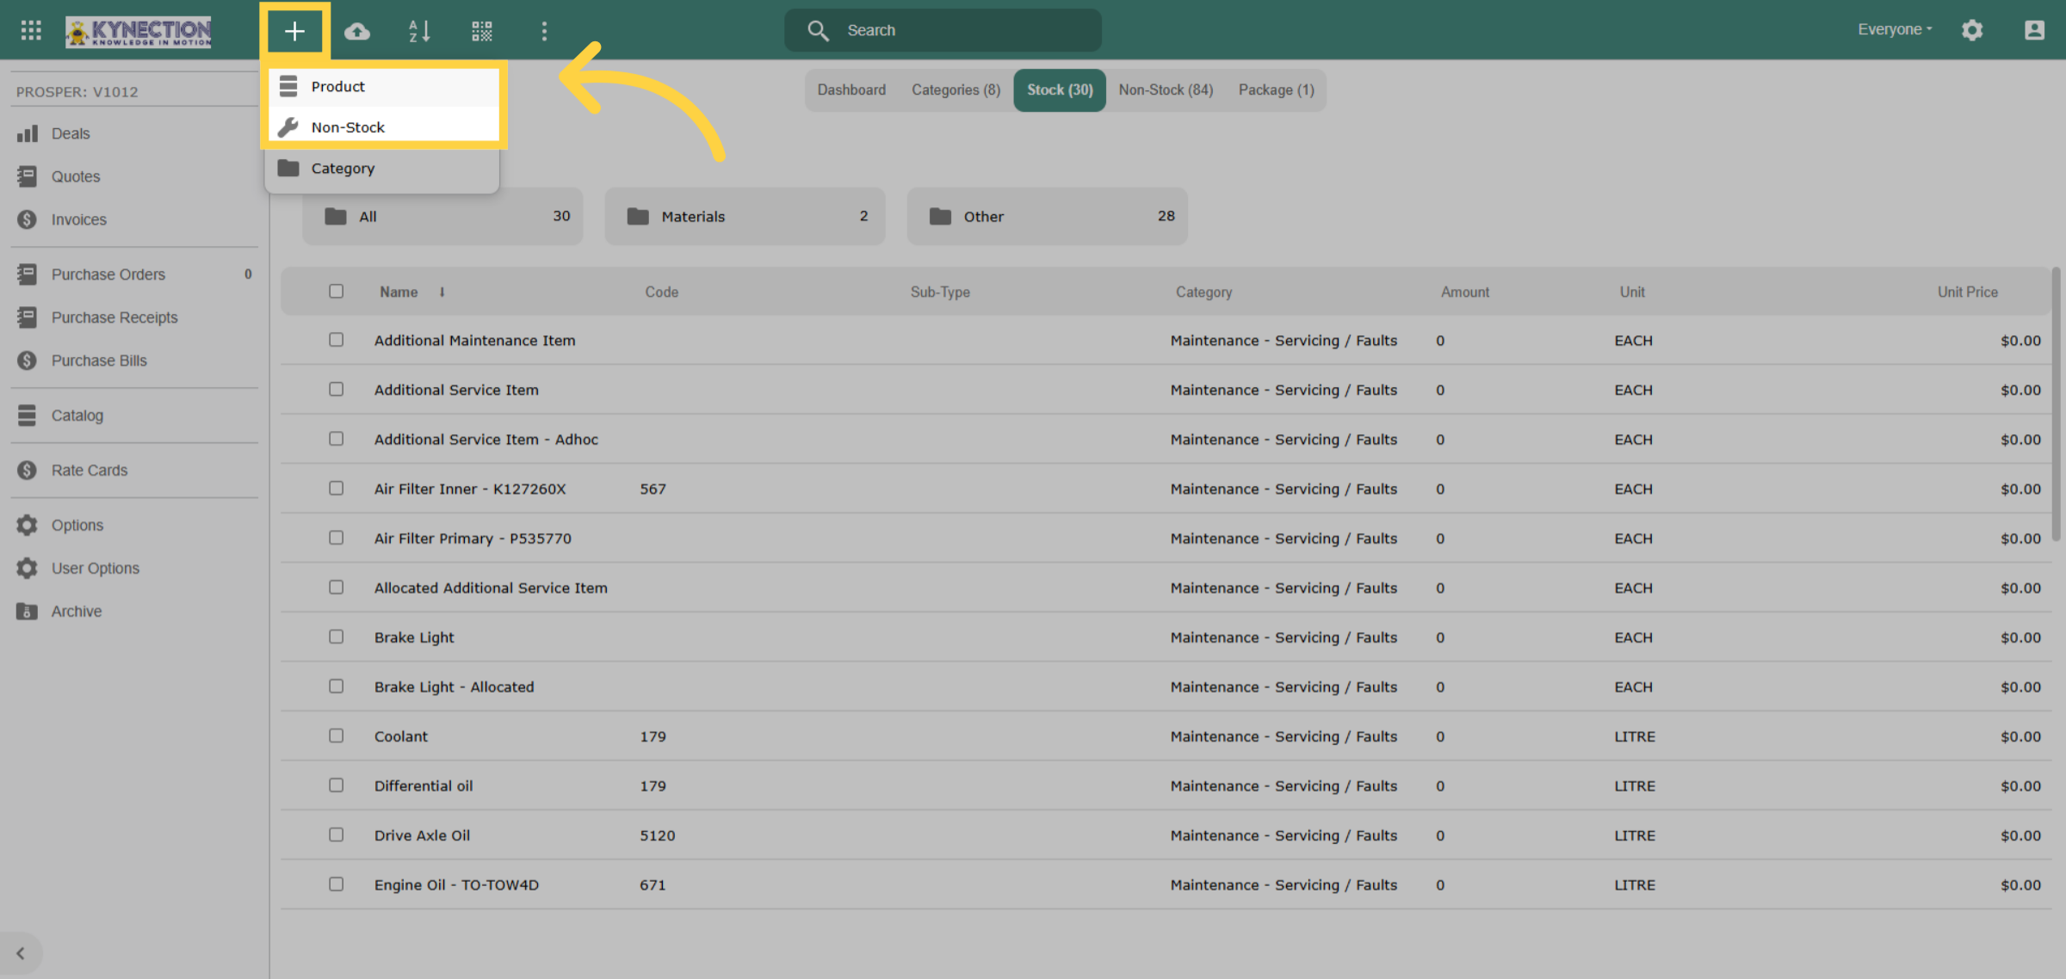Check the Drive Axle Oil row checkbox
The width and height of the screenshot is (2066, 979).
[336, 834]
